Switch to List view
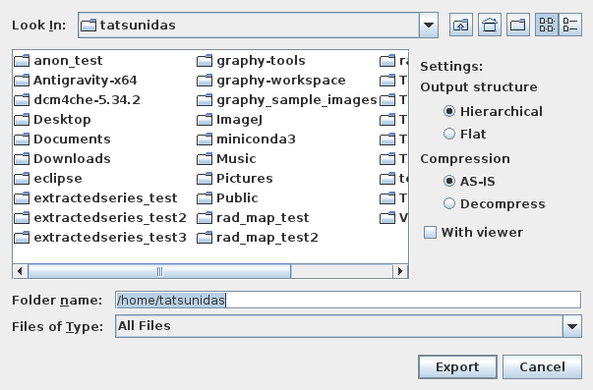The height and width of the screenshot is (390, 593). click(x=547, y=25)
